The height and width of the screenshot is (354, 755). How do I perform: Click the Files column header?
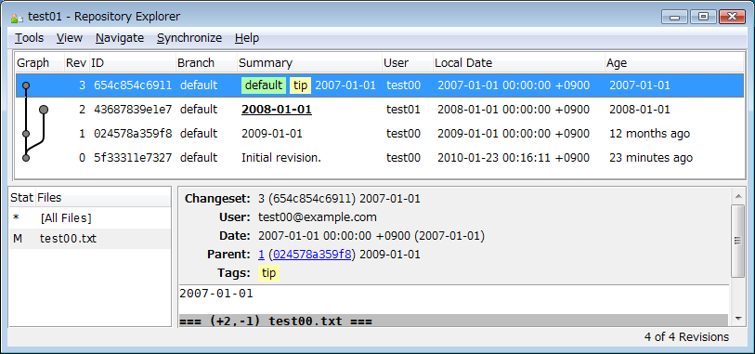[x=103, y=198]
